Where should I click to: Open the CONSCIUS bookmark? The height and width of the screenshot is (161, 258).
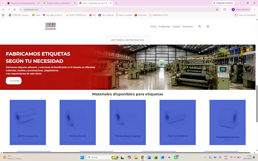click(19, 15)
